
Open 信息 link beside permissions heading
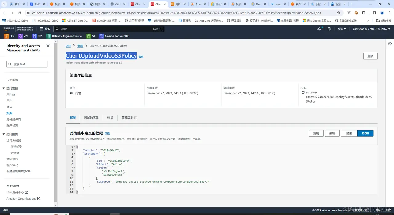click(x=107, y=133)
